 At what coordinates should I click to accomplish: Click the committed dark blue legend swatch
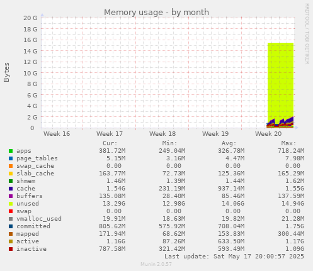(x=11, y=226)
